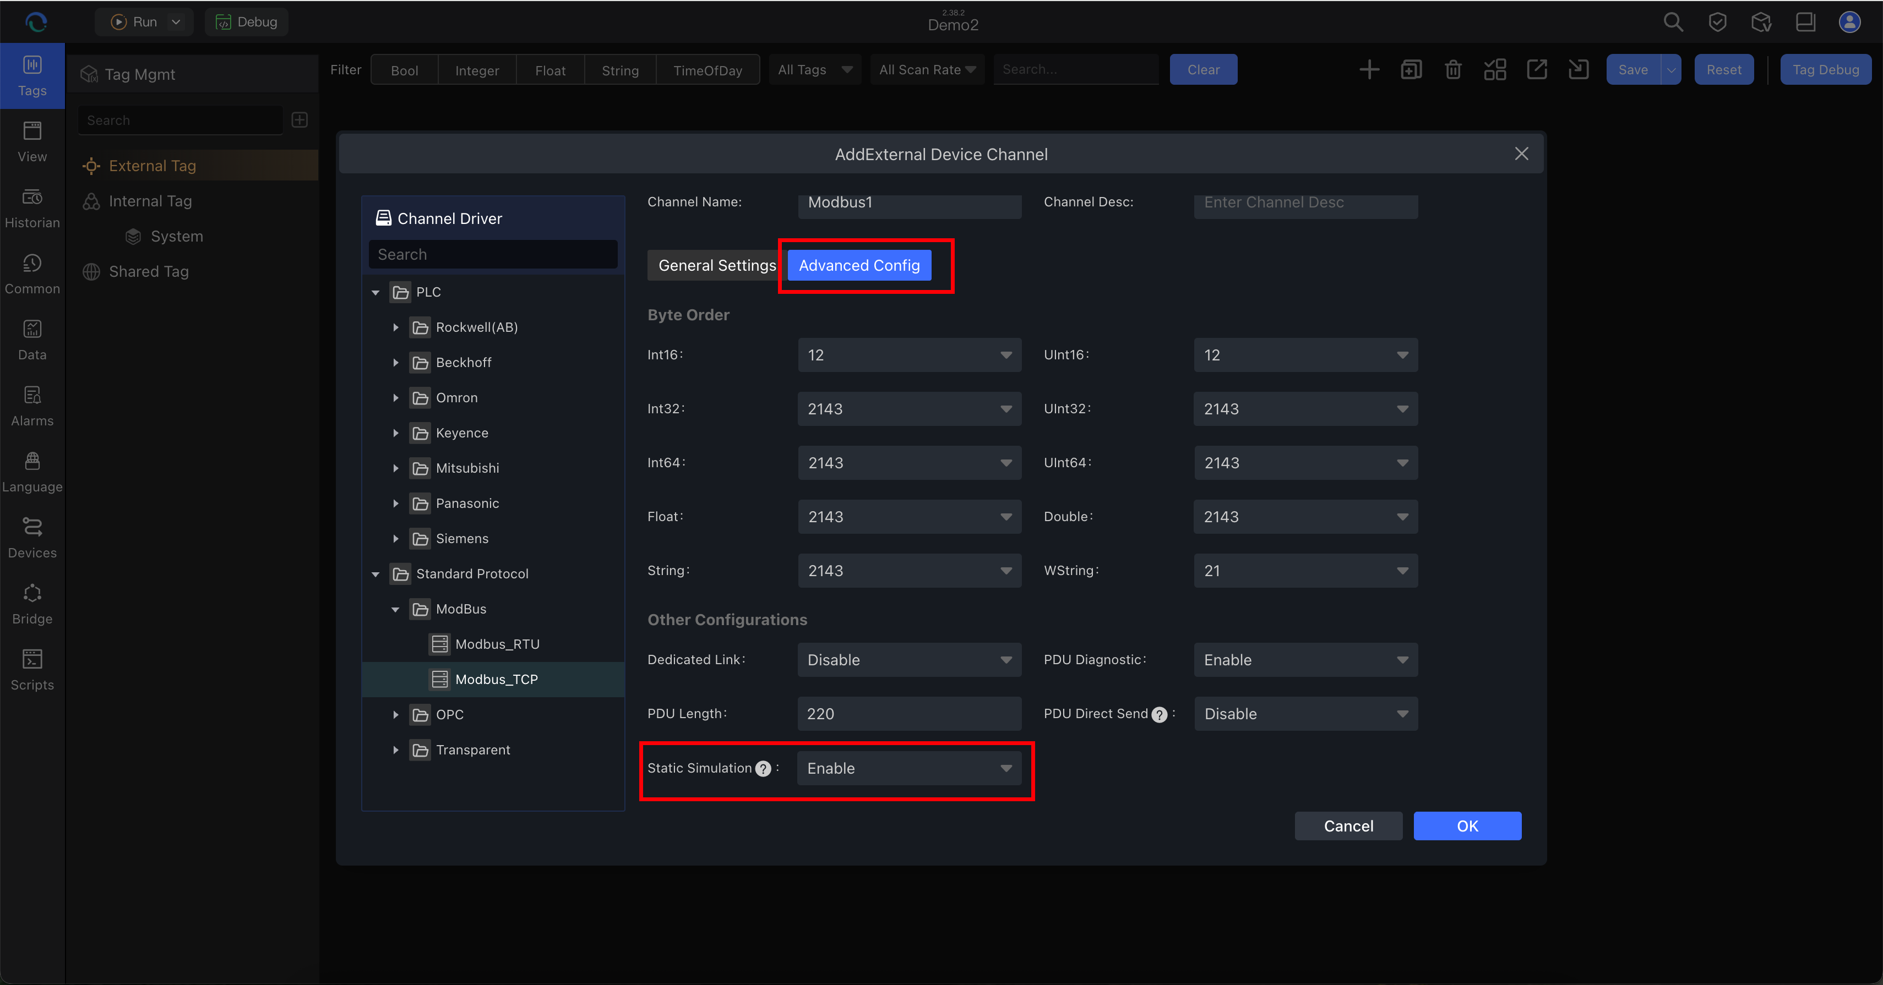The height and width of the screenshot is (985, 1883).
Task: Click the Reset button
Action: pos(1724,69)
